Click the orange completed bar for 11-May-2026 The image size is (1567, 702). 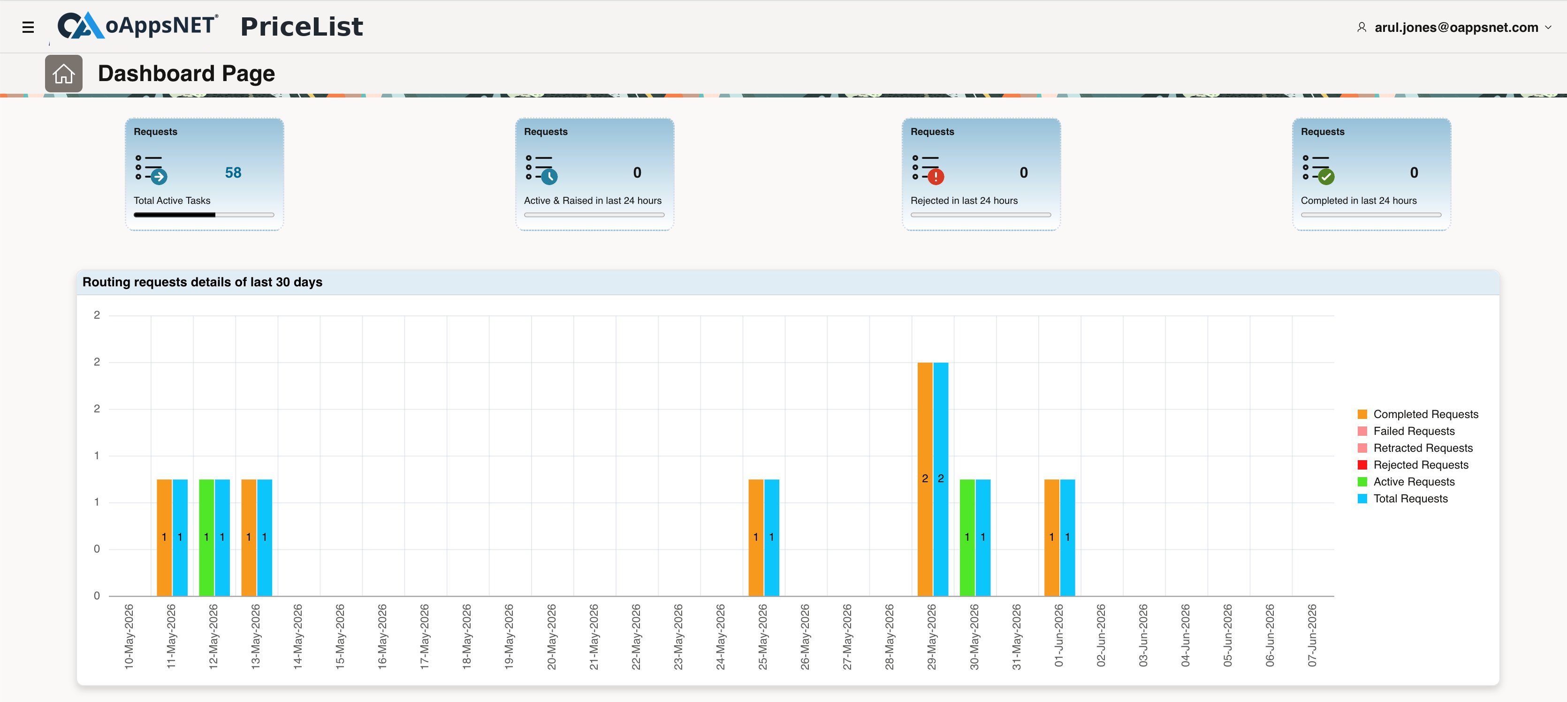(164, 538)
